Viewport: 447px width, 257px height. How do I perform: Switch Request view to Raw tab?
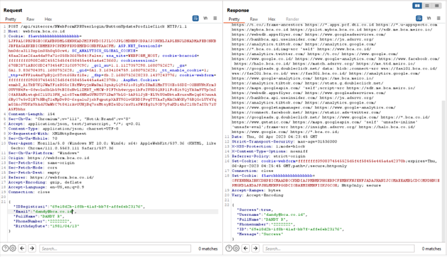click(x=30, y=19)
